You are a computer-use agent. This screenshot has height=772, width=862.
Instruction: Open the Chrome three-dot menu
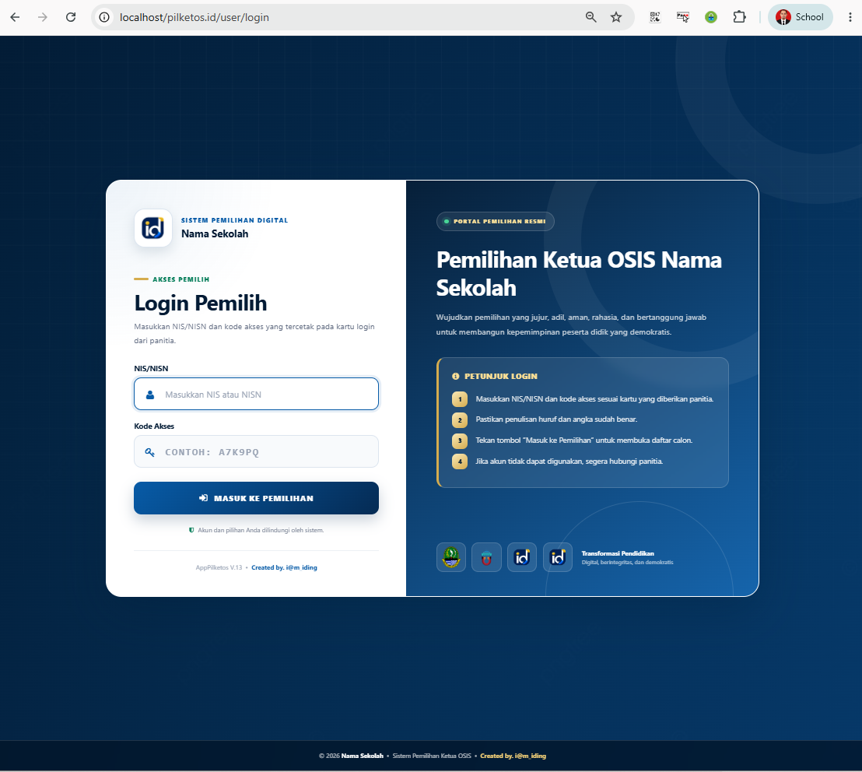click(850, 17)
